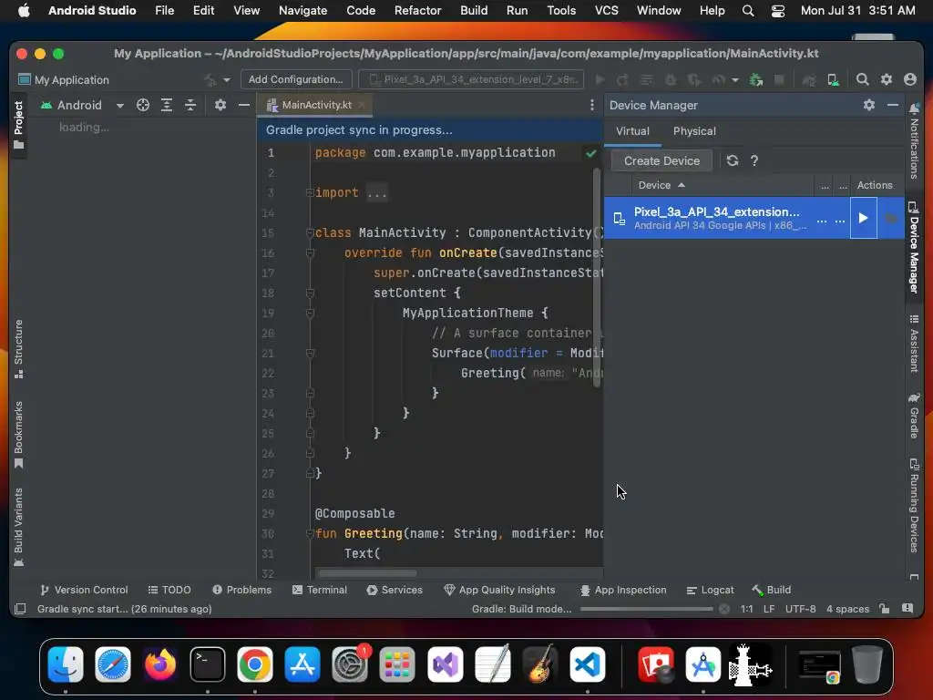Hide the Project panel with minus icon
933x700 pixels.
(243, 105)
